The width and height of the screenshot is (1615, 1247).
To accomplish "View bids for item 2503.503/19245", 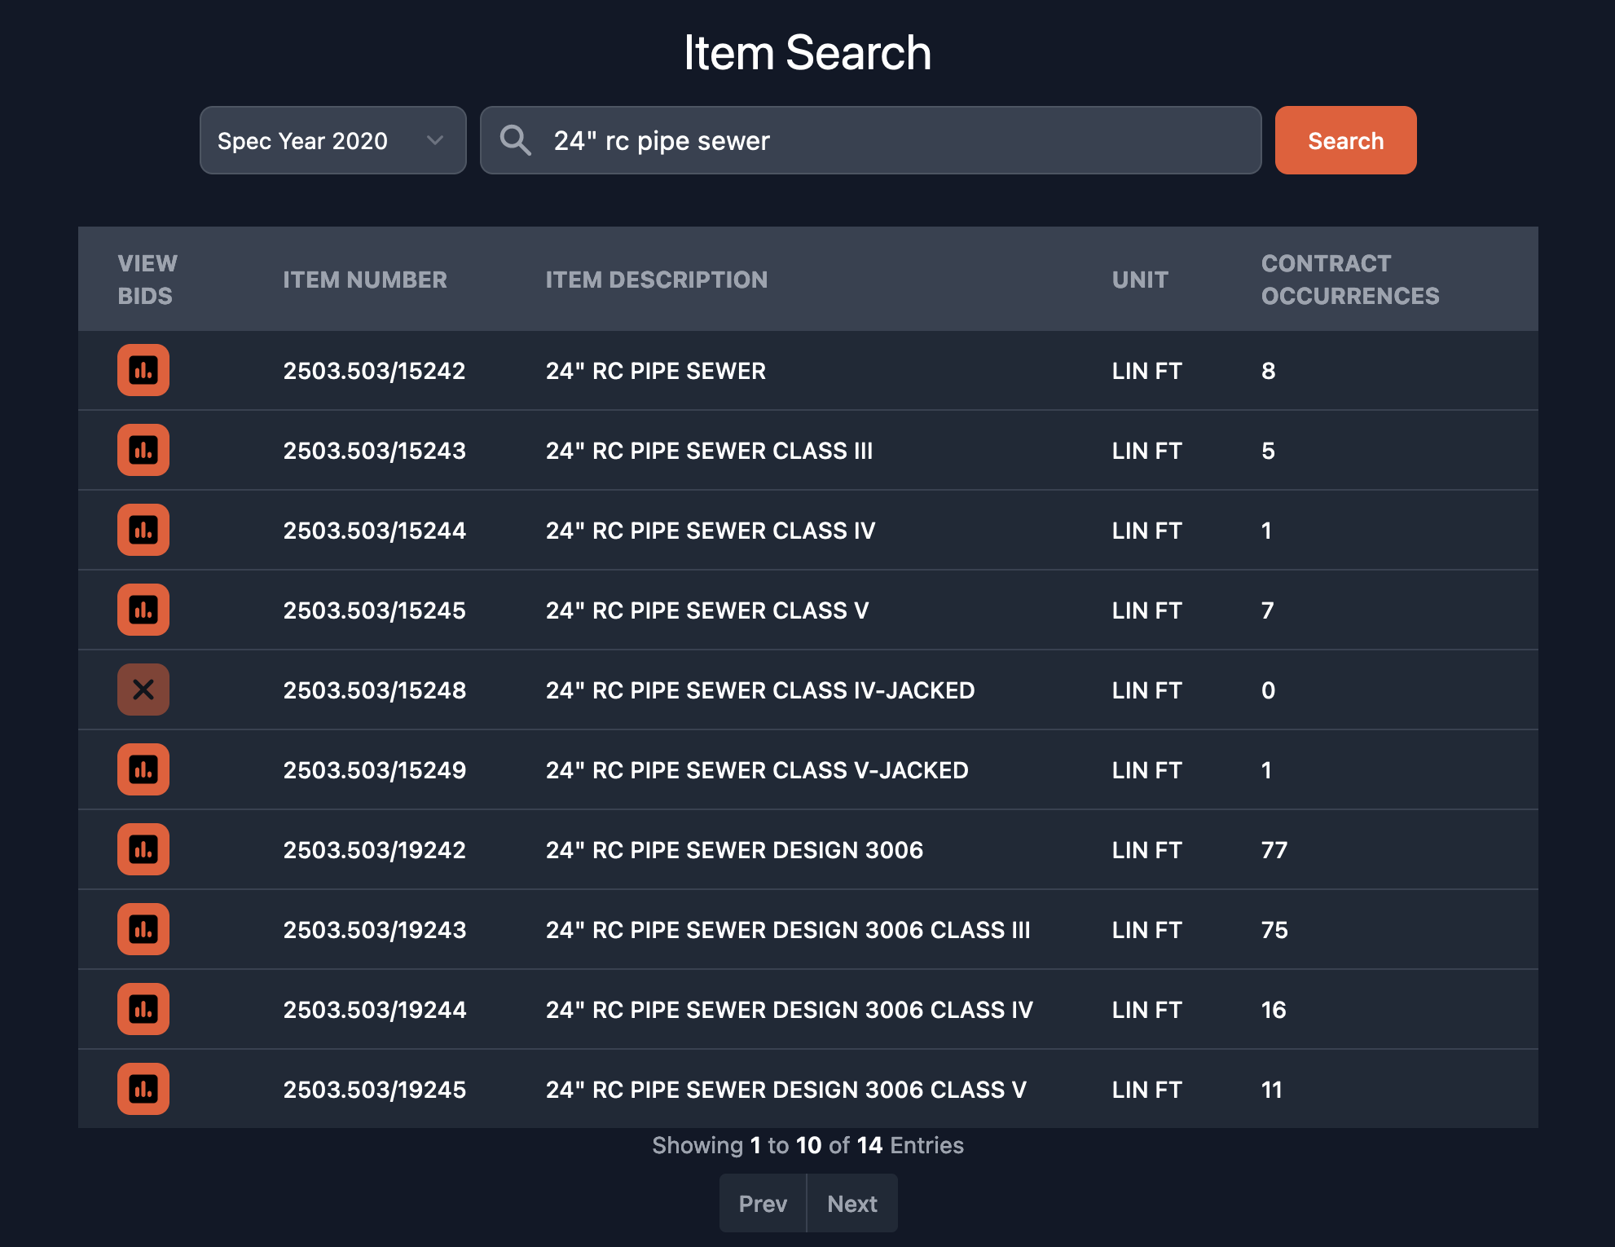I will 143,1089.
